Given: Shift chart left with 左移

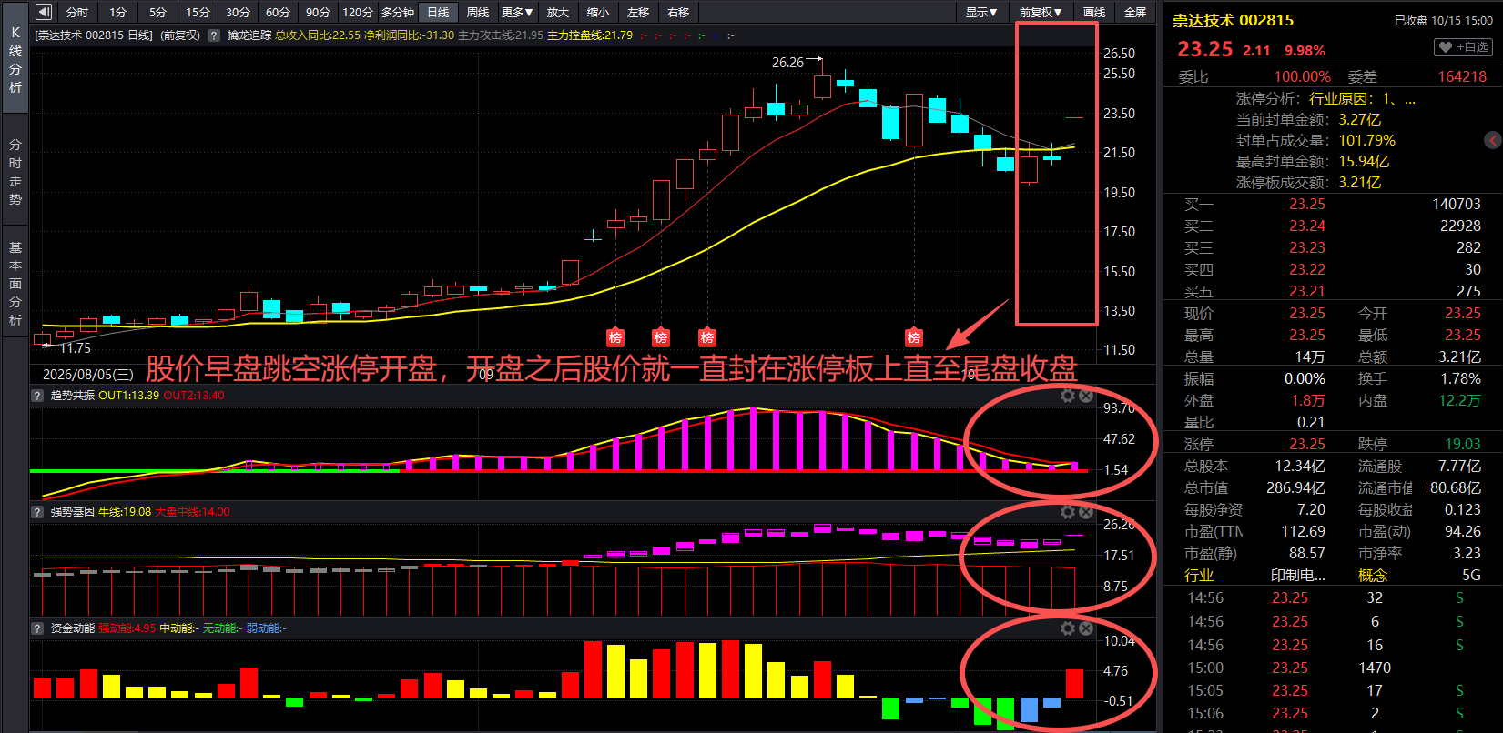Looking at the screenshot, I should (638, 13).
